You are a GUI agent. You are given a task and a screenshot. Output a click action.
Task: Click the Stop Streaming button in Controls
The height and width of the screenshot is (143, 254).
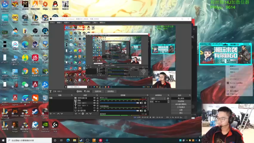[x=181, y=99]
